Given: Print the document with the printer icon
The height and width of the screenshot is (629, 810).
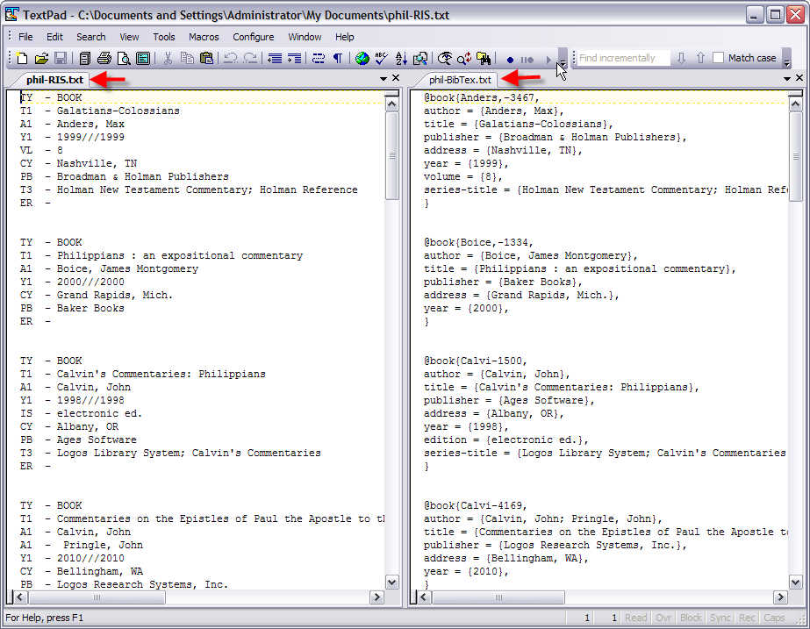Looking at the screenshot, I should 104,59.
